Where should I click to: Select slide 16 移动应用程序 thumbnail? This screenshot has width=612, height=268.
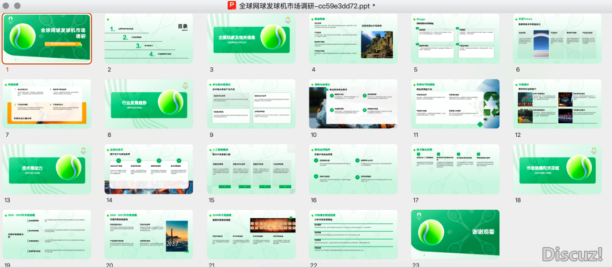click(353, 170)
